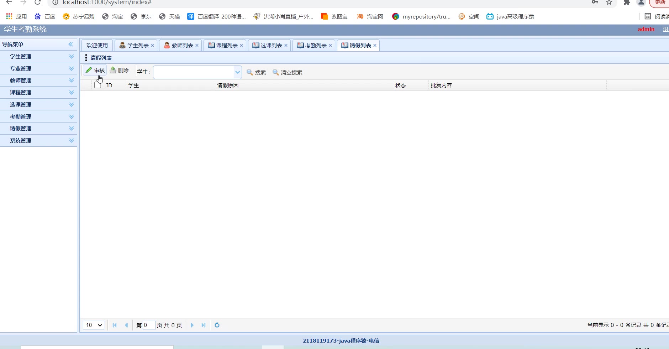Open the browser profile avatar

pyautogui.click(x=641, y=2)
